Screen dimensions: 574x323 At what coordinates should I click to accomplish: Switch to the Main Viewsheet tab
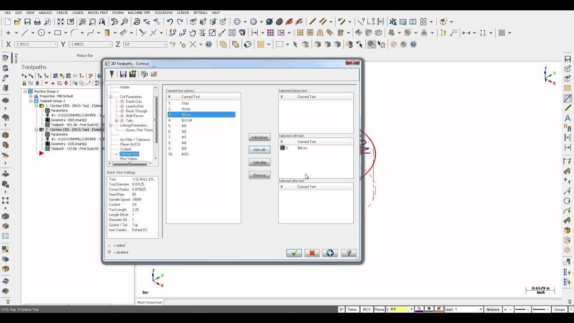[x=150, y=302]
